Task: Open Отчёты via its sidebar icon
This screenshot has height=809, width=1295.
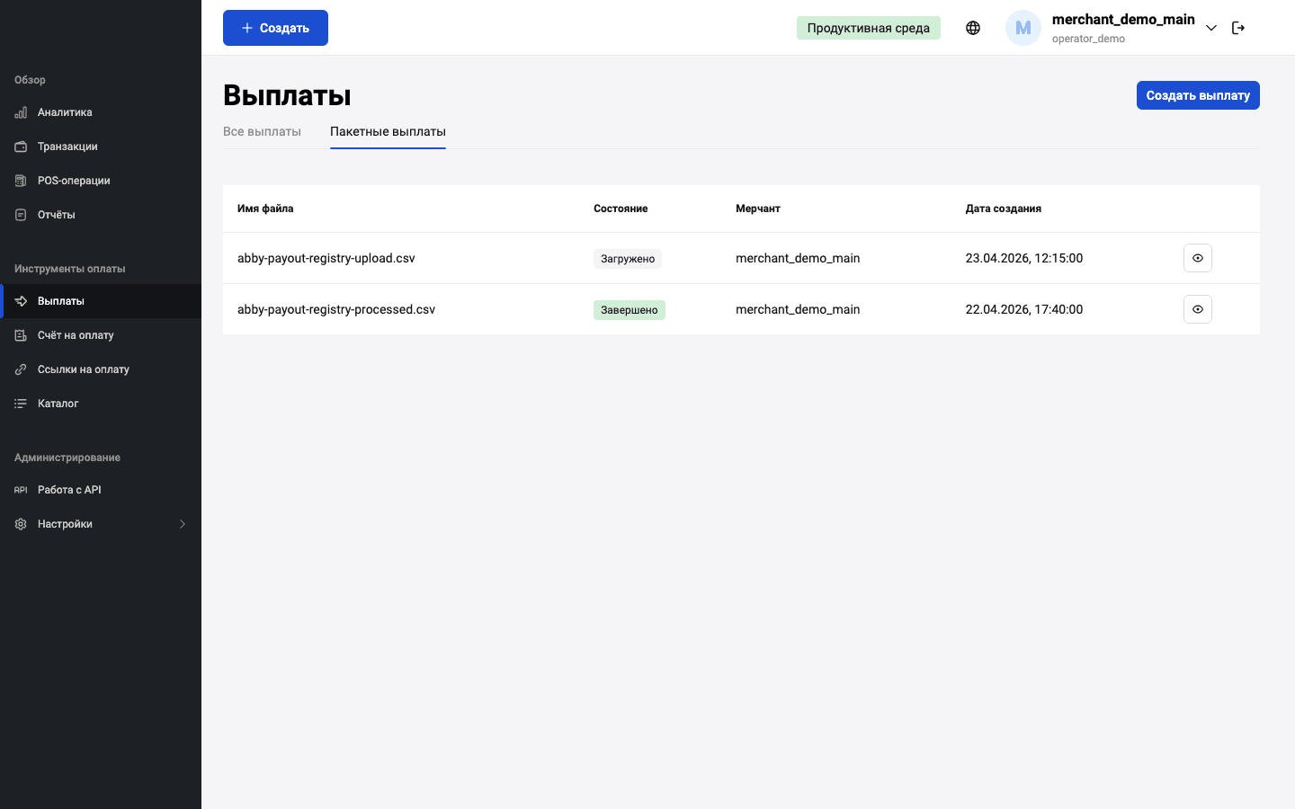Action: [21, 215]
